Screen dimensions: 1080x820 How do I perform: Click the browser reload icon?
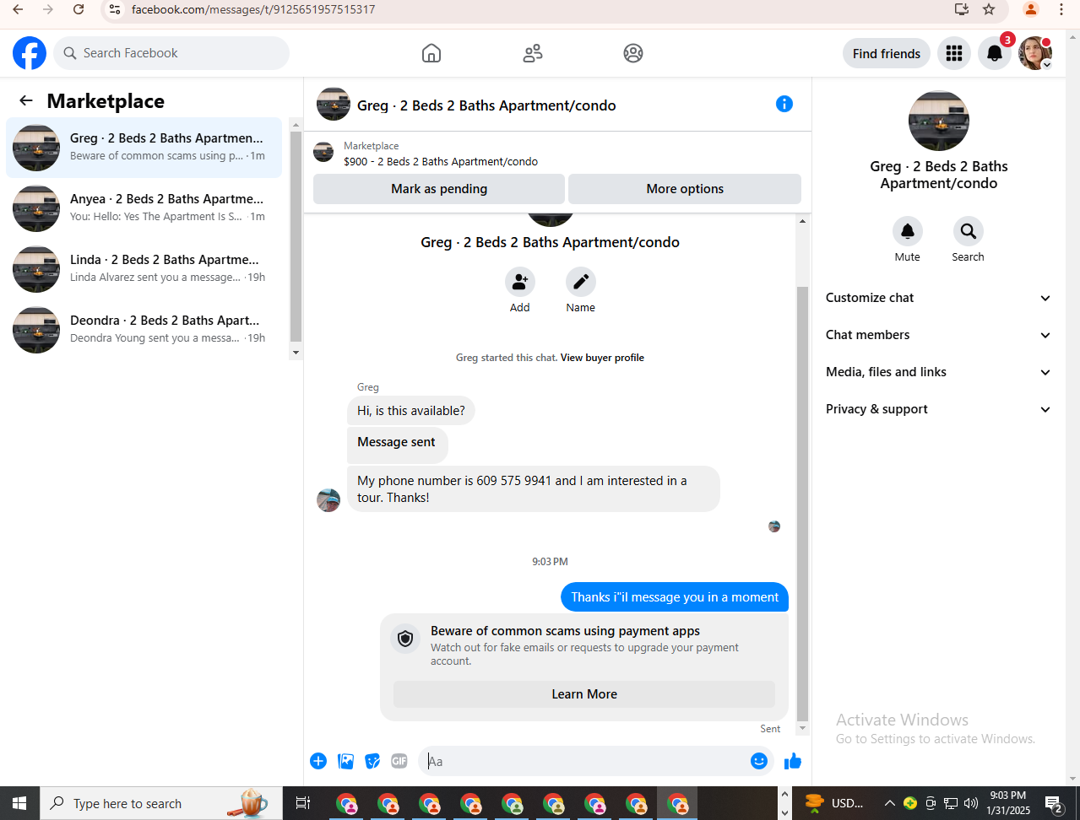(79, 9)
